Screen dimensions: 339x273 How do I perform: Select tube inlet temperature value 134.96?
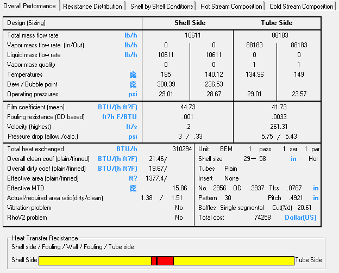point(255,75)
